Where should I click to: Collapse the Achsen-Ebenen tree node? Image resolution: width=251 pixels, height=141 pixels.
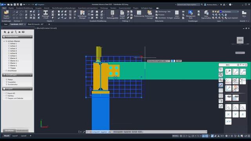tap(4, 41)
